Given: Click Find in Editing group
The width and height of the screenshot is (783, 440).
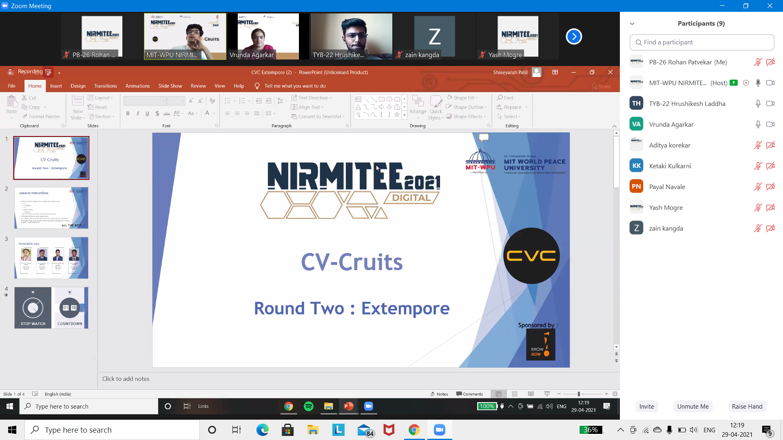Looking at the screenshot, I should [505, 98].
